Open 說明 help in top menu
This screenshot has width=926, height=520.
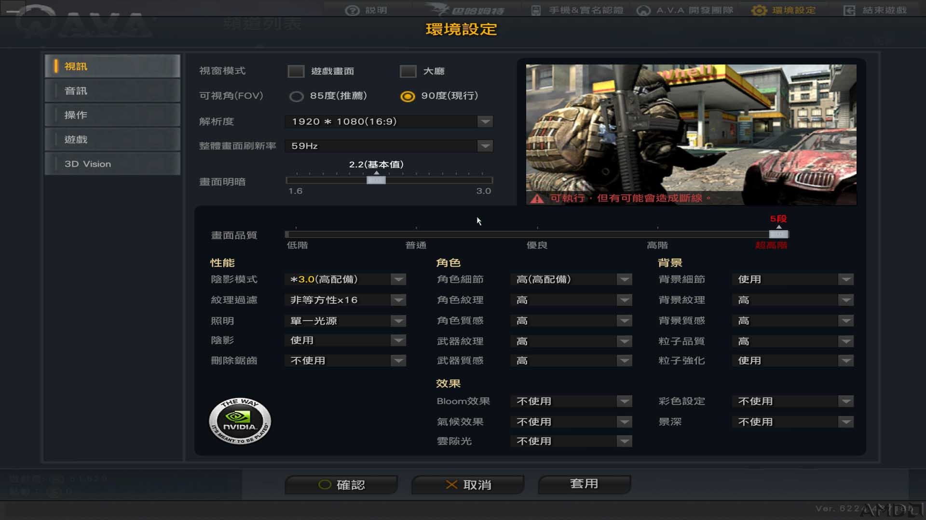pyautogui.click(x=367, y=10)
